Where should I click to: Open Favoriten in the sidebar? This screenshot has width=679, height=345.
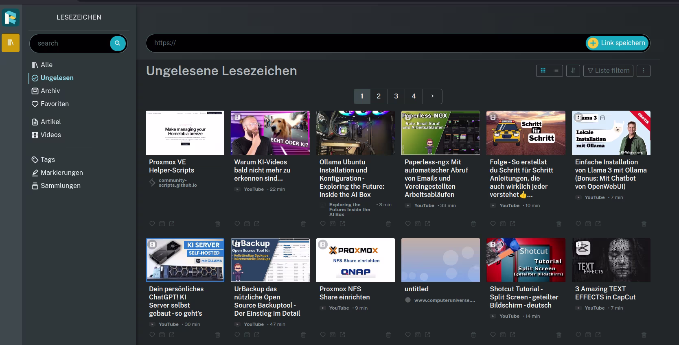pos(50,104)
